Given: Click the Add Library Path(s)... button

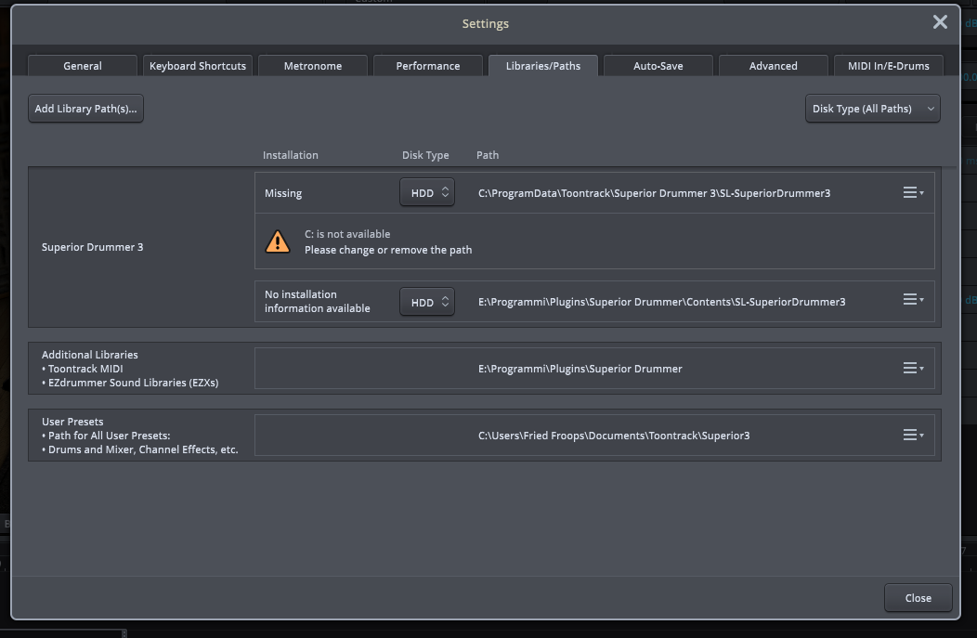Looking at the screenshot, I should tap(86, 109).
